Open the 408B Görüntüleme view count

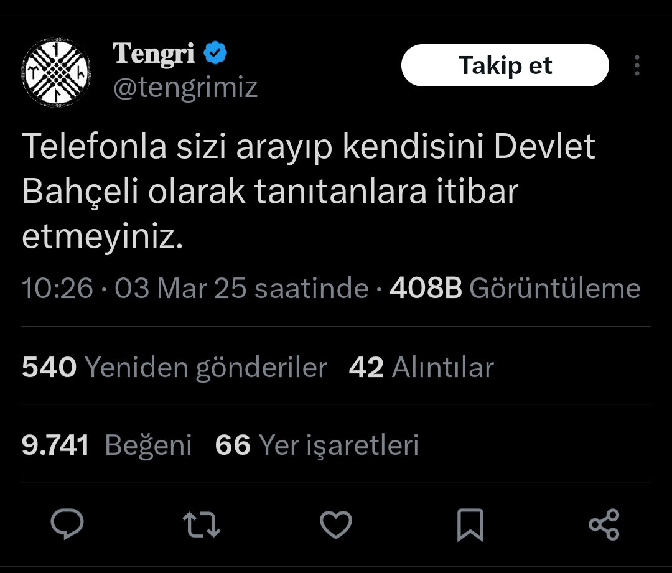(515, 288)
